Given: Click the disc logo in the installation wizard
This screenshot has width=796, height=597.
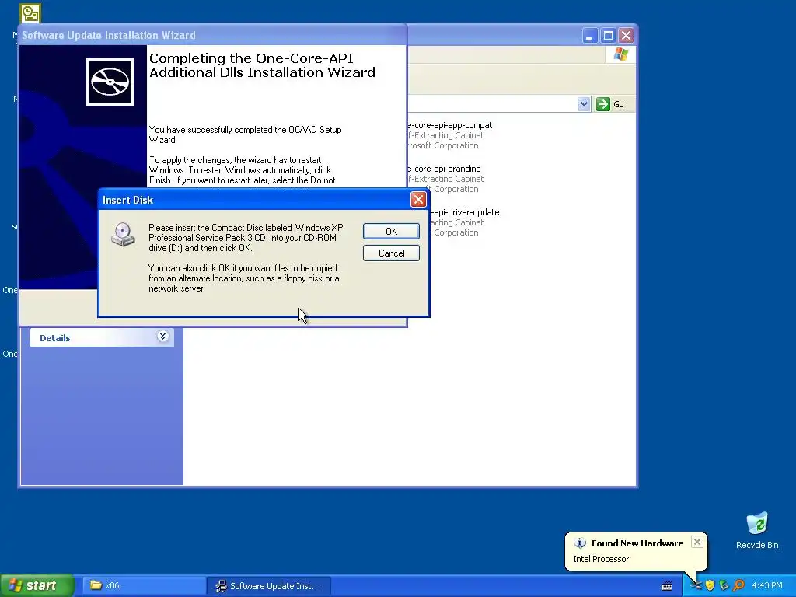Looking at the screenshot, I should click(110, 82).
